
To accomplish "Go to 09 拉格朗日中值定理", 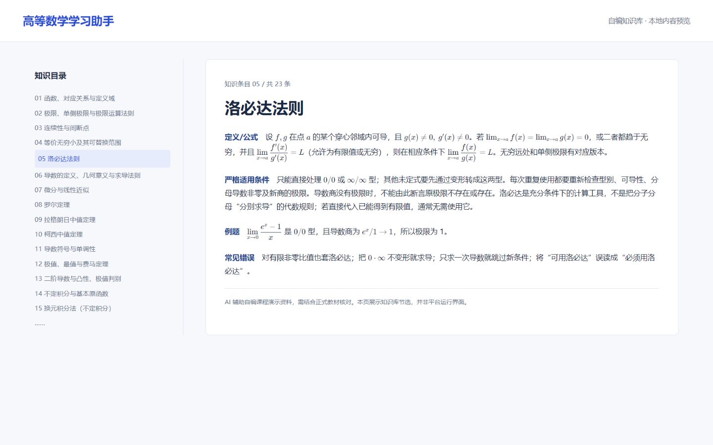I will tap(65, 220).
